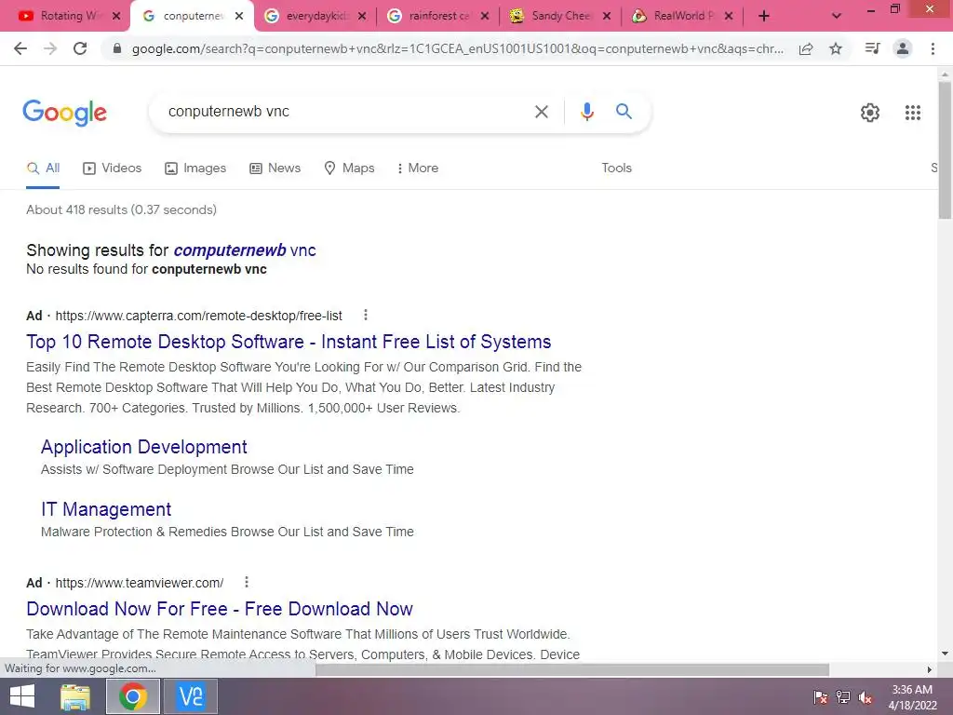Clear search text with X icon
953x715 pixels.
[x=541, y=112]
